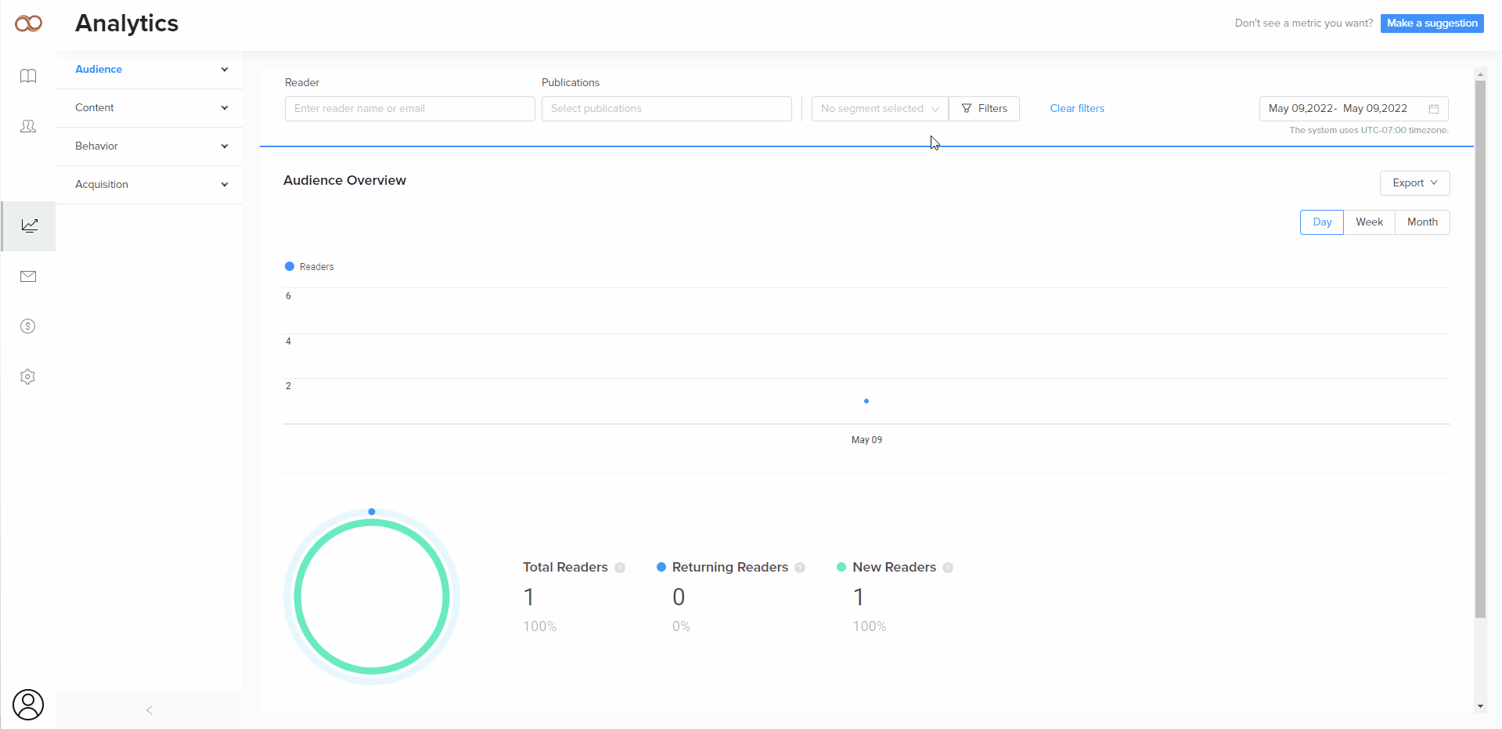The image size is (1502, 729).
Task: Open the email envelope icon in sidebar
Action: click(28, 276)
